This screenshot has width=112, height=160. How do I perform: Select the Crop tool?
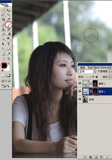pos(3,19)
